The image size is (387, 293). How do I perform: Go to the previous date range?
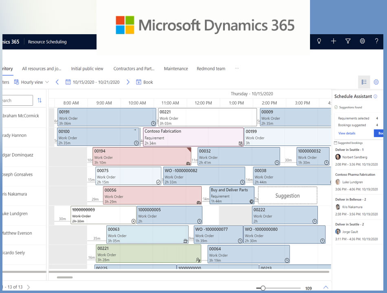coord(57,82)
